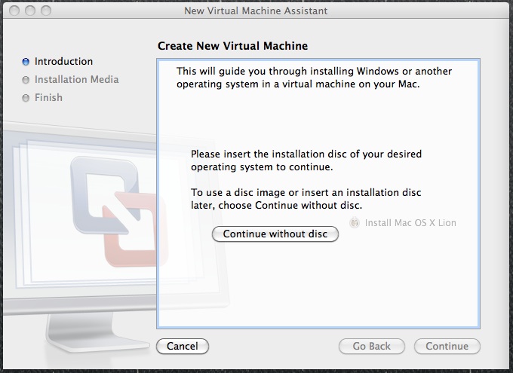The image size is (513, 373).
Task: Click the Install Mac OS X Lion label
Action: tap(410, 223)
